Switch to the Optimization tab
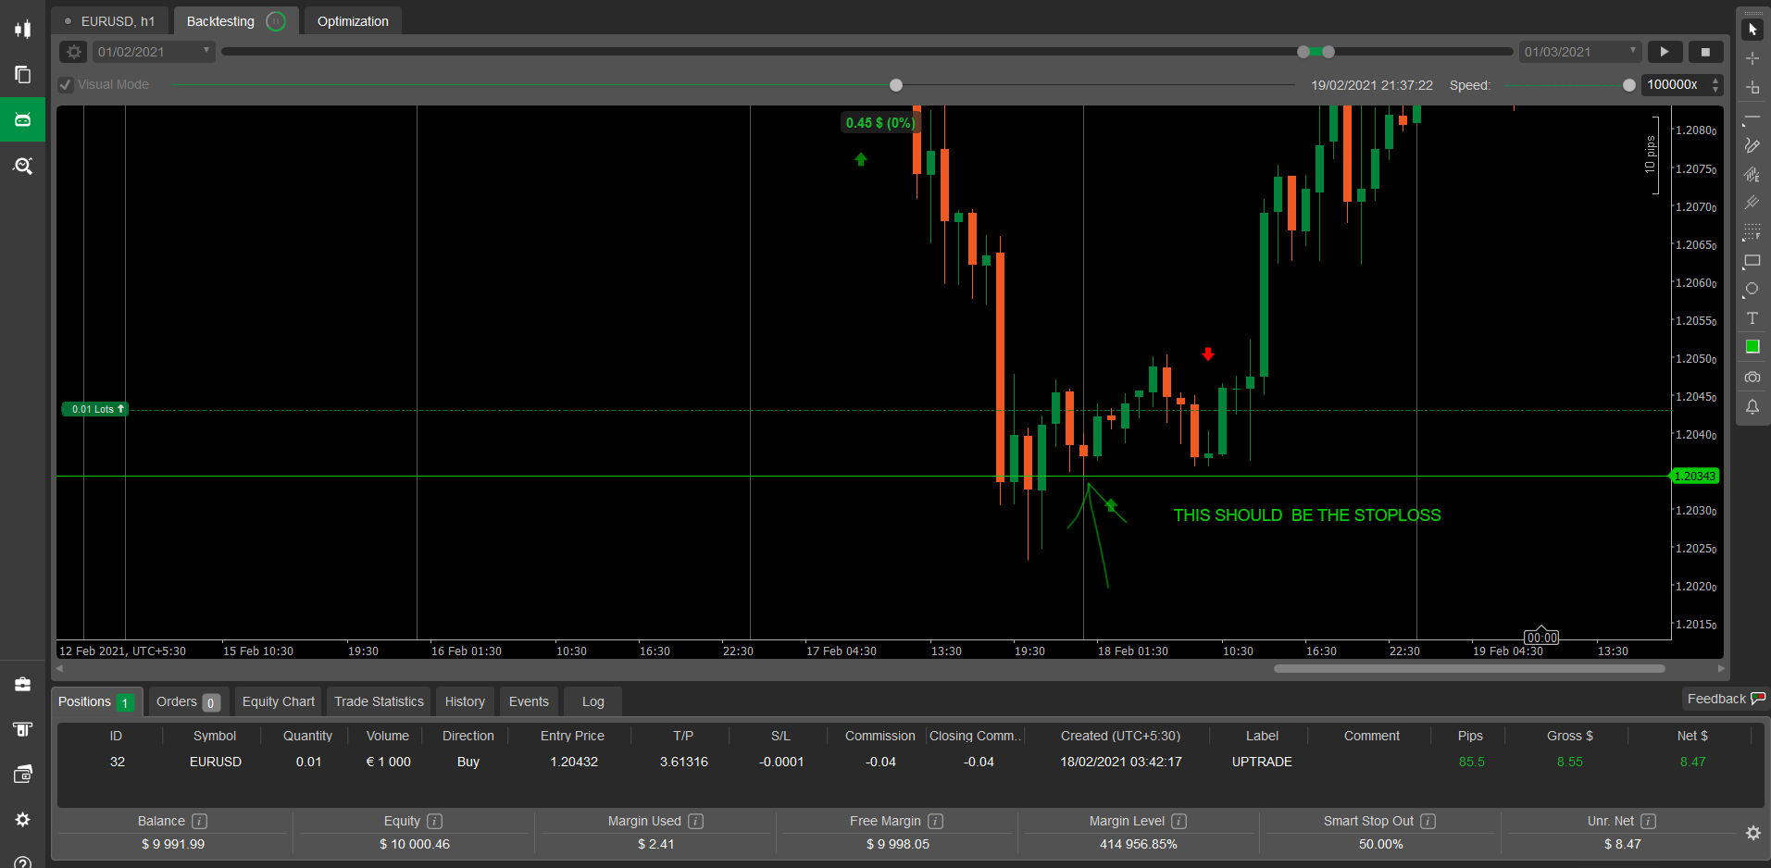The width and height of the screenshot is (1771, 868). [353, 21]
